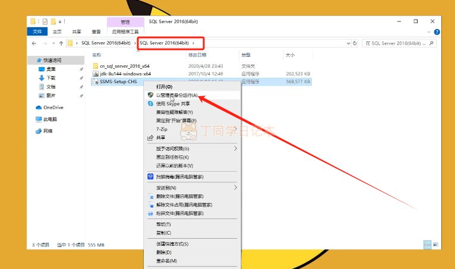Choose 共享 in context menu
The height and width of the screenshot is (269, 455).
click(x=192, y=138)
